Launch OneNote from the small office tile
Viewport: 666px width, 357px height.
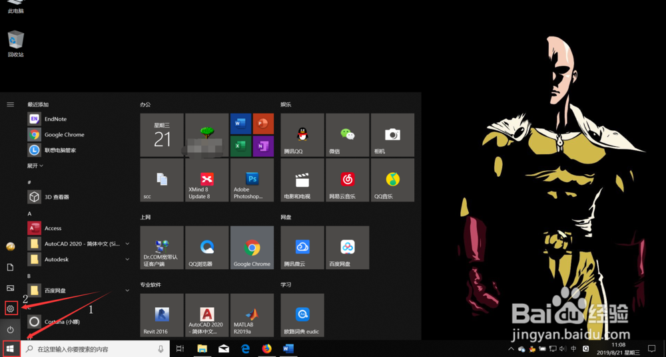pos(263,146)
